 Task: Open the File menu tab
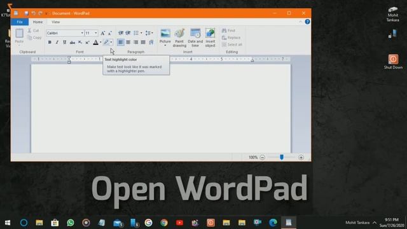20,22
